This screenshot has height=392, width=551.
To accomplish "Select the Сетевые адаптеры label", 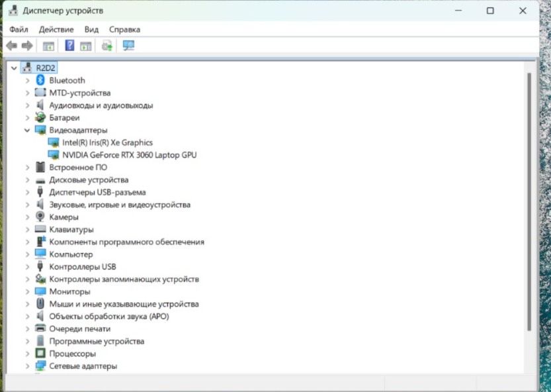I will [x=83, y=366].
